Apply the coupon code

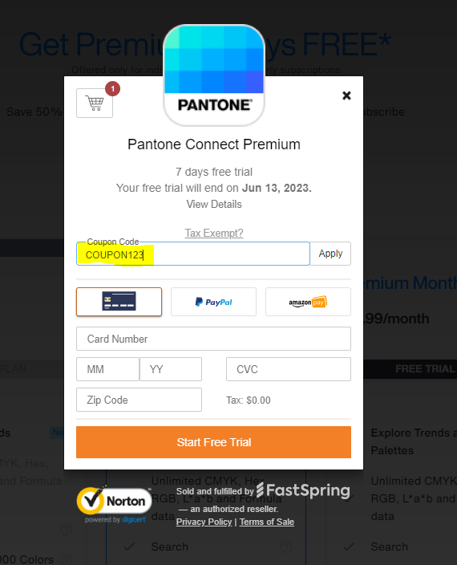tap(330, 254)
